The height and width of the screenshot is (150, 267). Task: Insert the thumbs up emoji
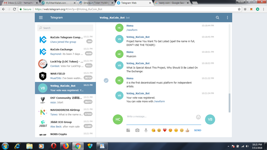(187, 130)
